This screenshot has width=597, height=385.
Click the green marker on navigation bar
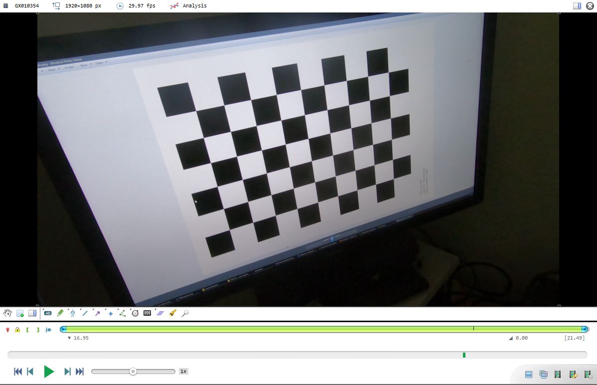click(464, 355)
